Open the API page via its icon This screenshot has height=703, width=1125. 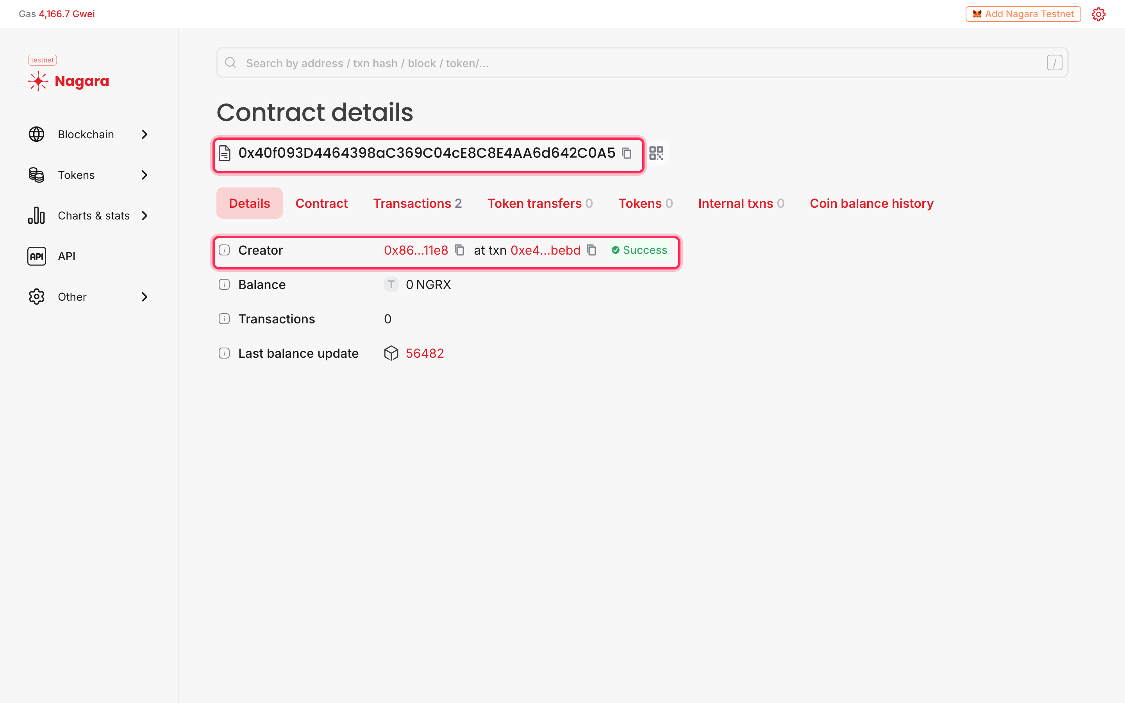pyautogui.click(x=36, y=256)
